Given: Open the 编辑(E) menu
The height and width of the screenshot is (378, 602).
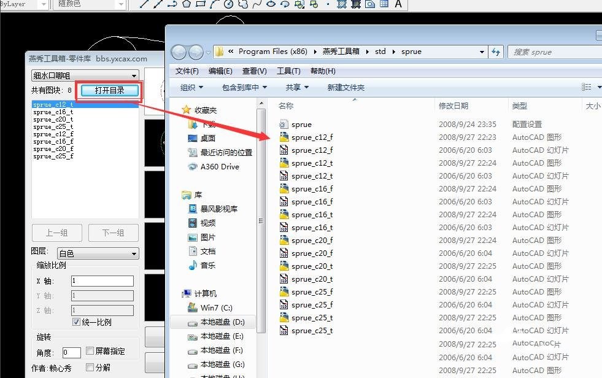Looking at the screenshot, I should pyautogui.click(x=220, y=71).
